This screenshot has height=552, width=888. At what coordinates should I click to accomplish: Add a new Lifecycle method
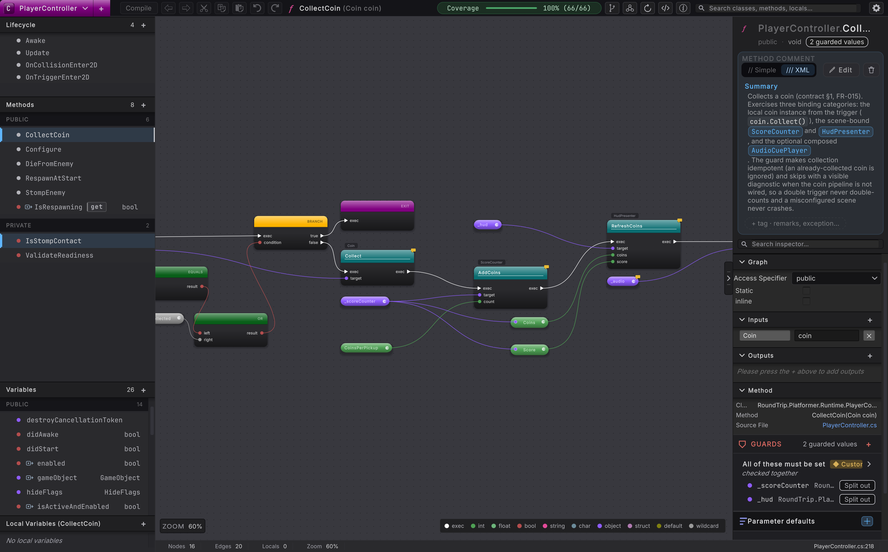tap(144, 25)
